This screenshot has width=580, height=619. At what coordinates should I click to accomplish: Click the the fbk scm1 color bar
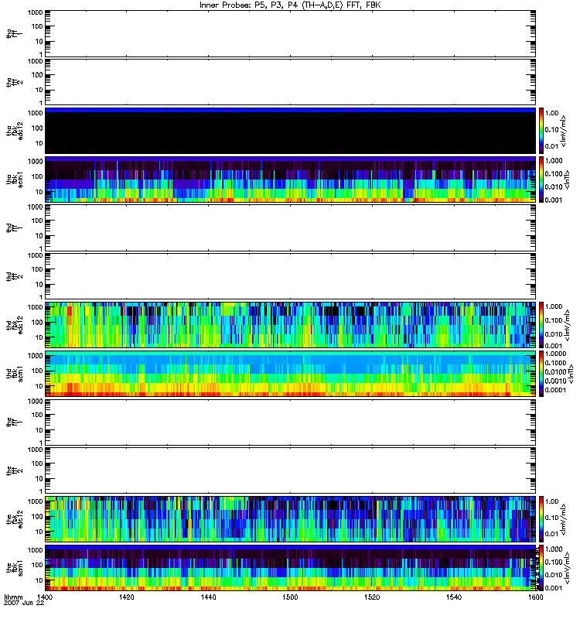[541, 568]
